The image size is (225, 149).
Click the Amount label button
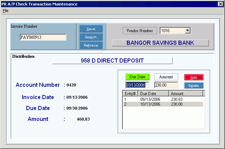(166, 77)
